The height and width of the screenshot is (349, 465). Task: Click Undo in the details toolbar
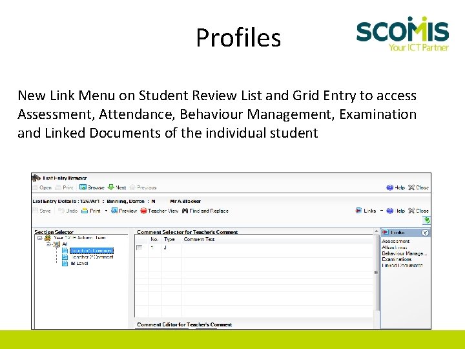[x=68, y=211]
